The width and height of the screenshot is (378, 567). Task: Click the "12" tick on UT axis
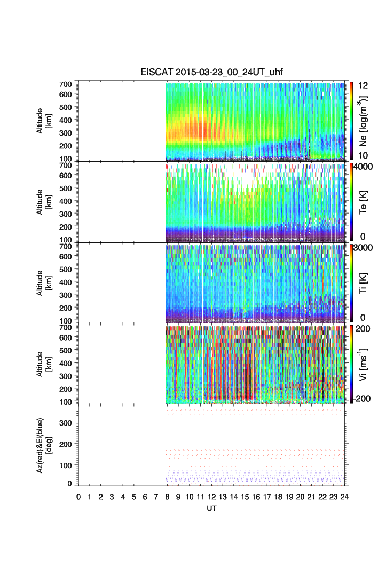pyautogui.click(x=211, y=497)
